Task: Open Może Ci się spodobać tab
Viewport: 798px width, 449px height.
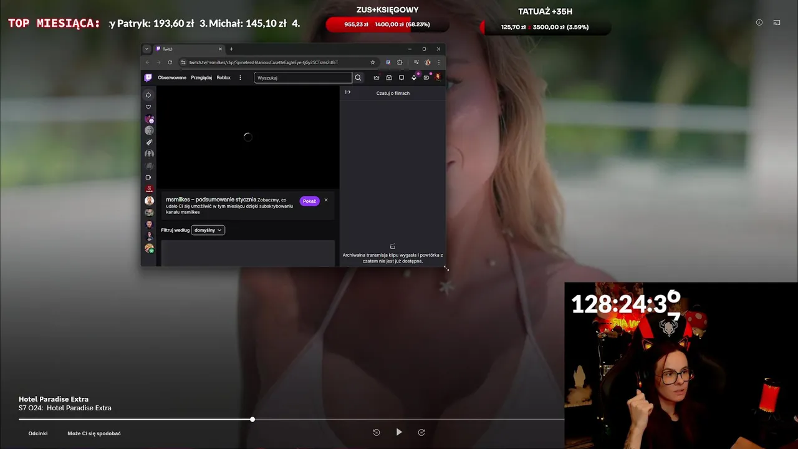Action: pos(94,433)
